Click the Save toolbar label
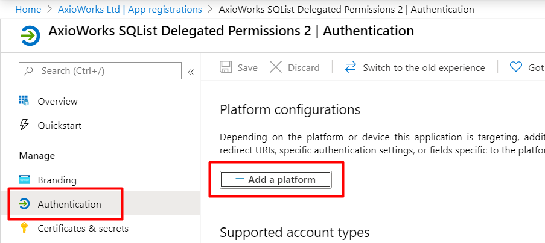Screen dimensions: 545x243 point(247,68)
